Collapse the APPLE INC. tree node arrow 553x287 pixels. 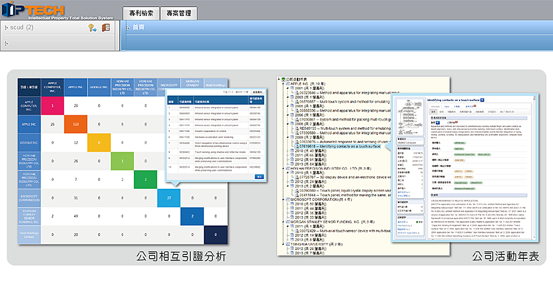[283, 84]
